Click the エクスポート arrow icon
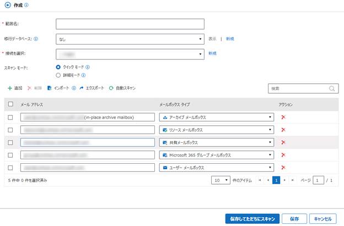Screen dimensions: 344x226 [x=82, y=88]
